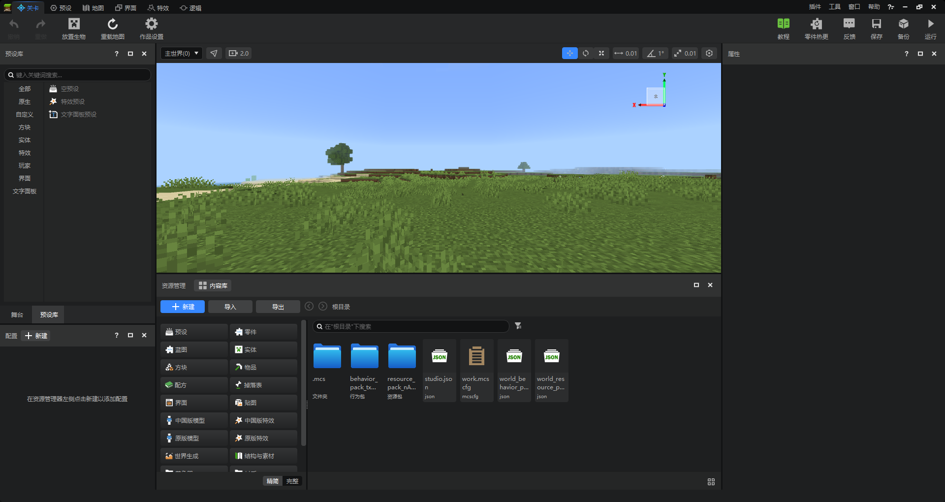The image size is (945, 502).
Task: Select the world_resource_packs json file
Action: [552, 371]
